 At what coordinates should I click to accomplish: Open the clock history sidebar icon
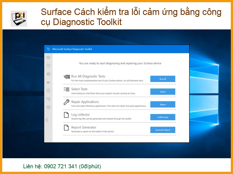pyautogui.click(x=48, y=90)
